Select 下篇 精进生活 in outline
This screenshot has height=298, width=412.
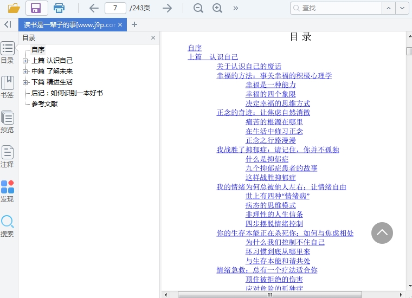click(x=52, y=82)
